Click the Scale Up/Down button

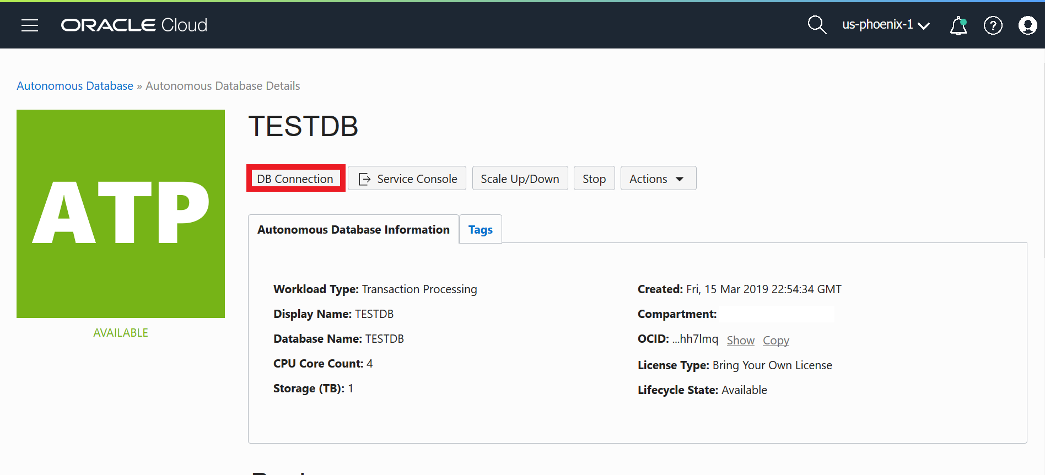[520, 179]
